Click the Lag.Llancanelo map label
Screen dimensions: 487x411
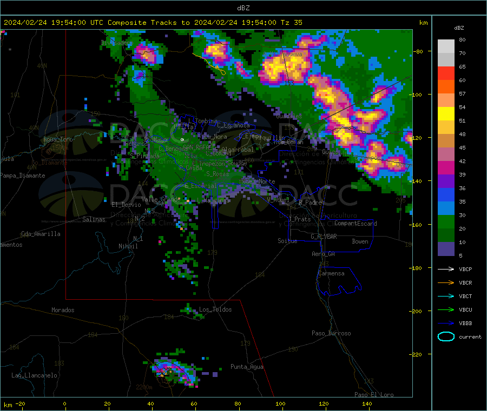[x=34, y=375]
